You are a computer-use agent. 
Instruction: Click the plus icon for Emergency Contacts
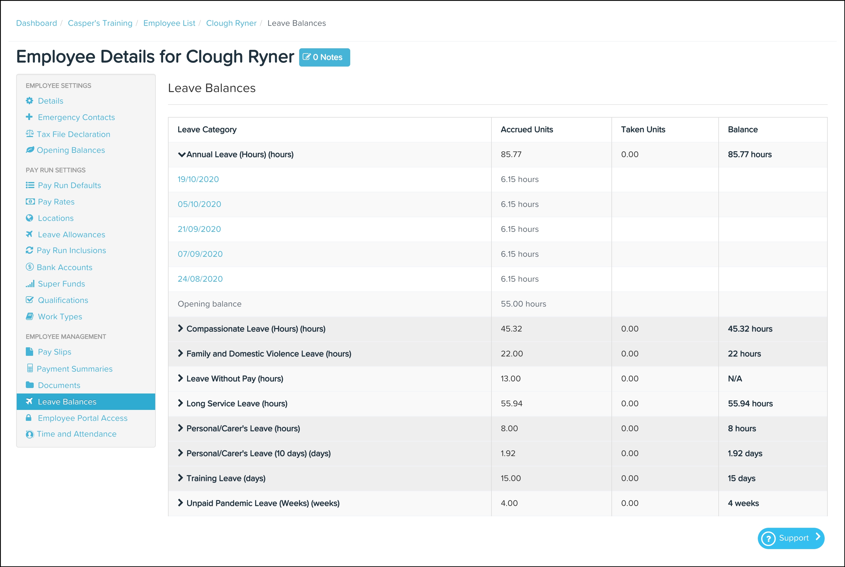click(29, 117)
